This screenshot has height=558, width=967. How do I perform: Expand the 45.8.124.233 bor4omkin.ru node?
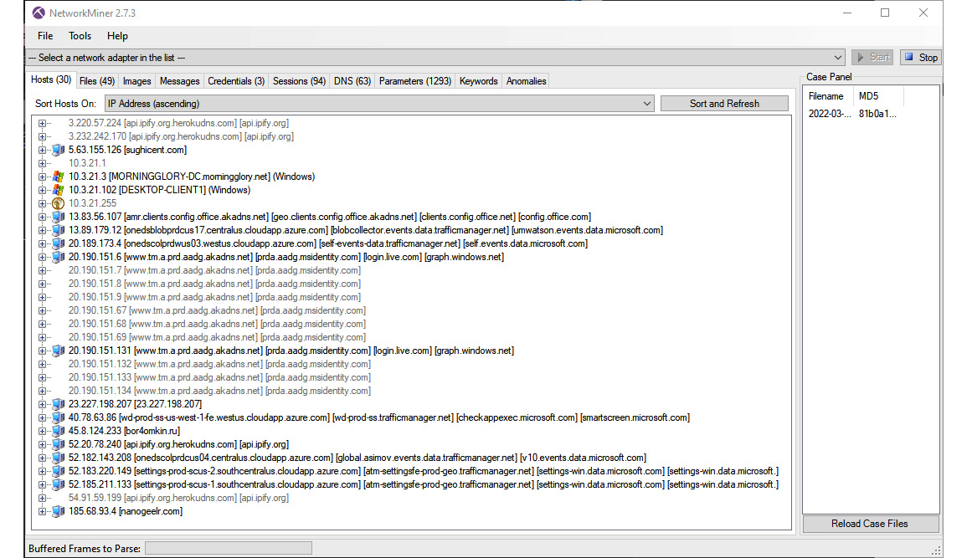tap(42, 431)
